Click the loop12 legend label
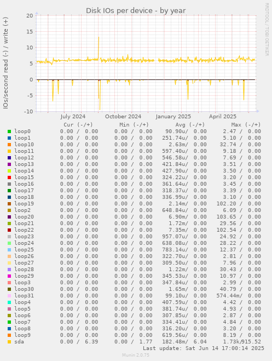Viewport: 272px width, 361px height. click(24, 158)
